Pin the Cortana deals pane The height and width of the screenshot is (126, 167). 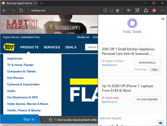[x=163, y=19]
